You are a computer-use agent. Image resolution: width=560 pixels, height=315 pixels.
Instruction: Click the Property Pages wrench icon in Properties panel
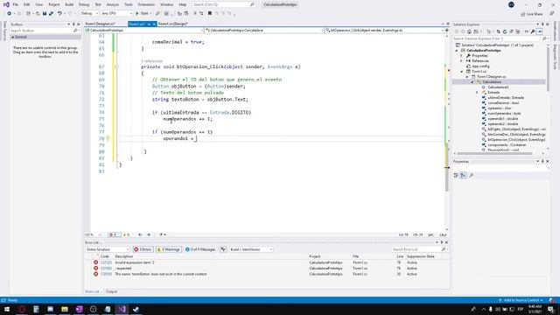(471, 175)
